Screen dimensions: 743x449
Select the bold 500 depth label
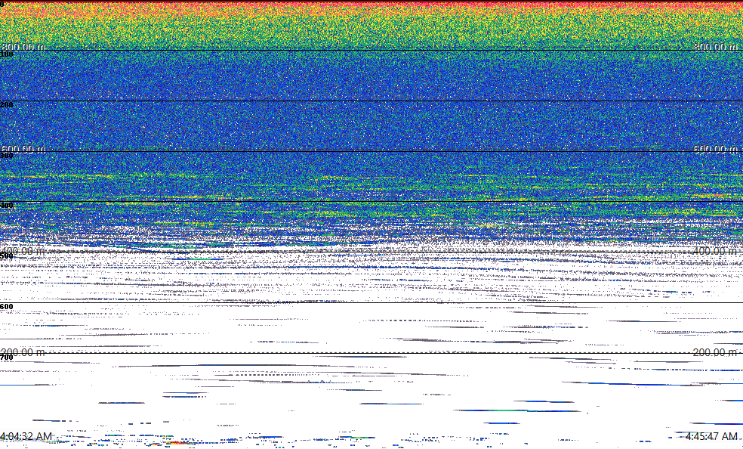[x=7, y=256]
